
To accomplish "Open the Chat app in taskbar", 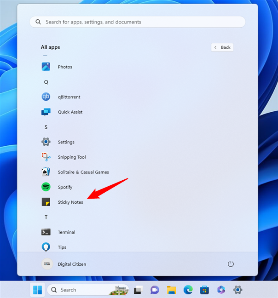I will [x=155, y=290].
